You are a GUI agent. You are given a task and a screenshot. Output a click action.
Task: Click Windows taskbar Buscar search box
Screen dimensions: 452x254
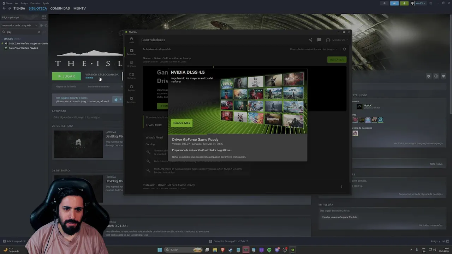184,250
